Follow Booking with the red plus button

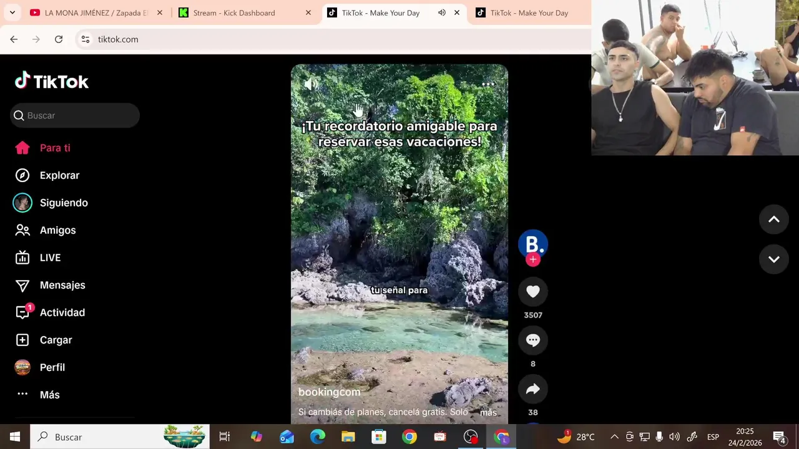pyautogui.click(x=532, y=259)
